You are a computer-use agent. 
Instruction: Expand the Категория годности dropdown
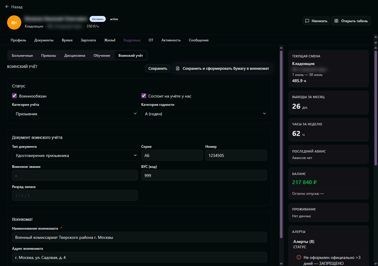click(x=204, y=113)
